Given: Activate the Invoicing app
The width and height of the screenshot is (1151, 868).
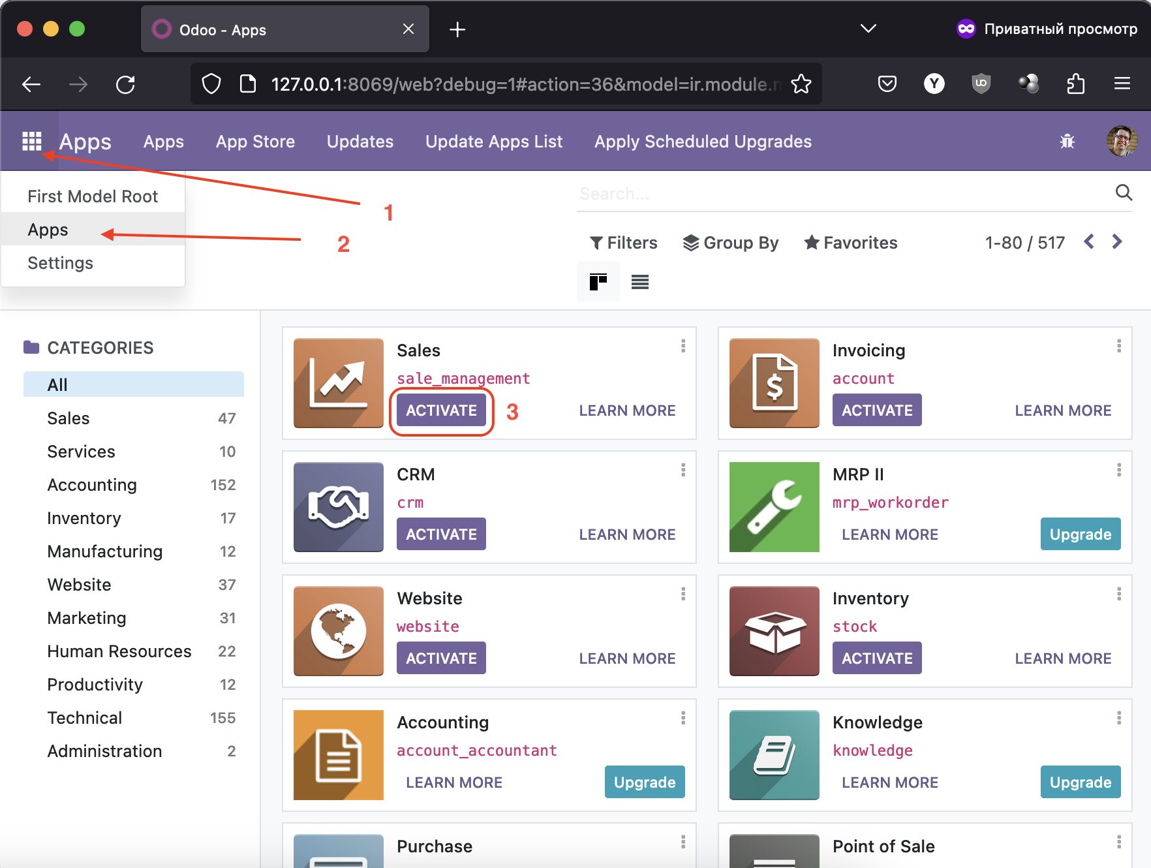Looking at the screenshot, I should [877, 410].
